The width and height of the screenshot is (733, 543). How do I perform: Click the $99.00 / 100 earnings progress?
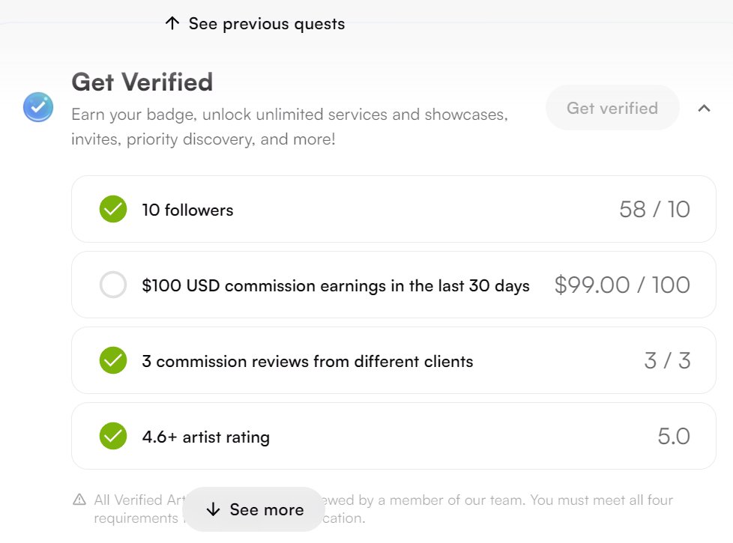coord(622,285)
